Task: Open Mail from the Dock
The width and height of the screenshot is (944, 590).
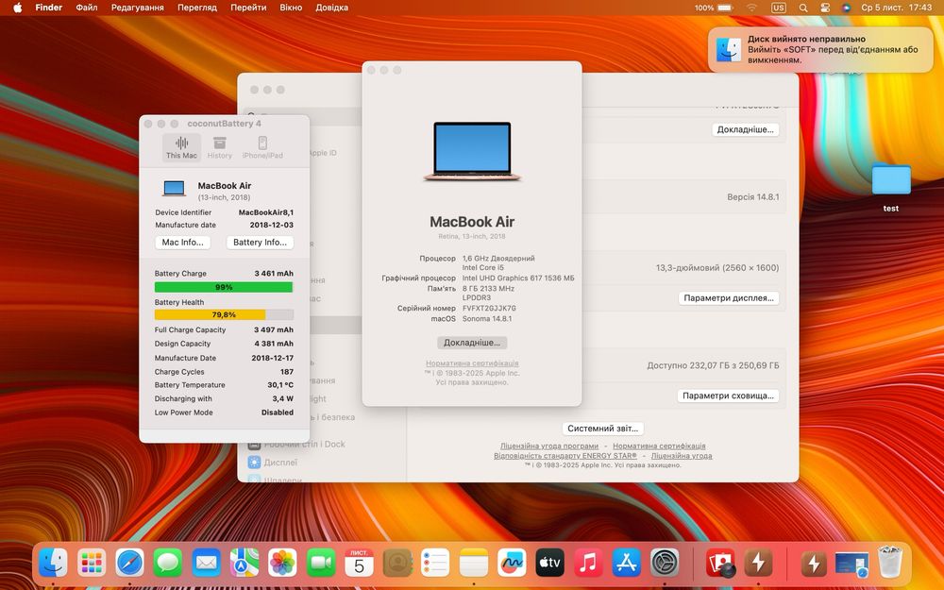Action: pyautogui.click(x=206, y=564)
